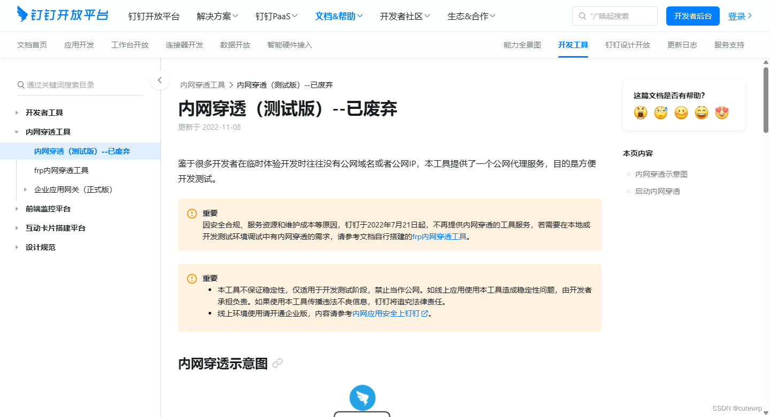Click 内网穿透工具 in breadcrumb

pos(203,85)
